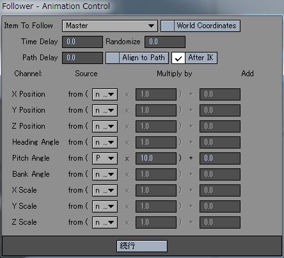Click the Heading Angle add field
284x258 pixels.
[x=220, y=142]
